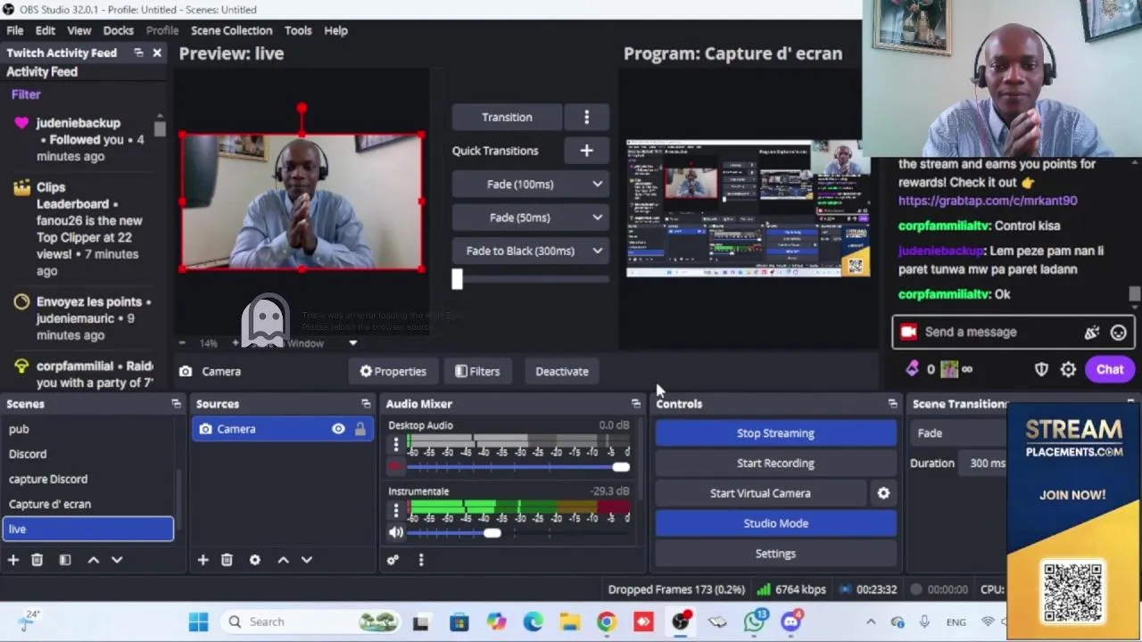Open Twitch chat shield mode icon
This screenshot has height=642, width=1142.
[x=1041, y=369]
